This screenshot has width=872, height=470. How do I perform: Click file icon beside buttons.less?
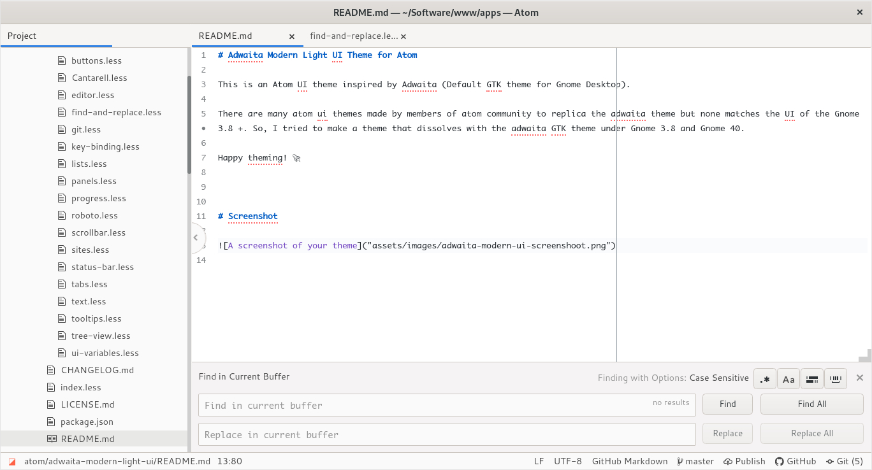(62, 61)
